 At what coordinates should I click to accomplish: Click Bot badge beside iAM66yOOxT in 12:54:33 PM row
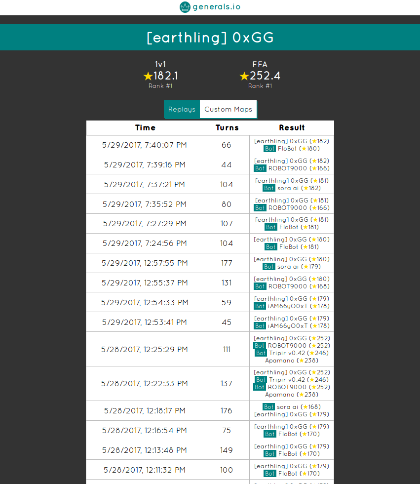[260, 306]
